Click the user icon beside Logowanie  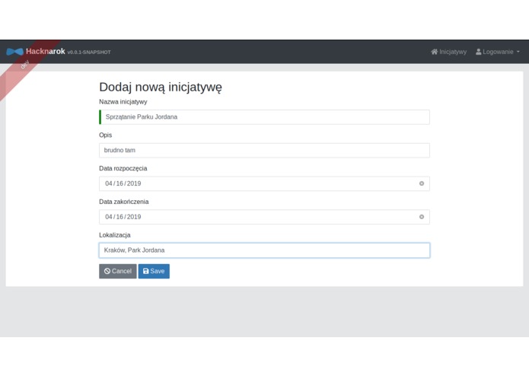(479, 52)
